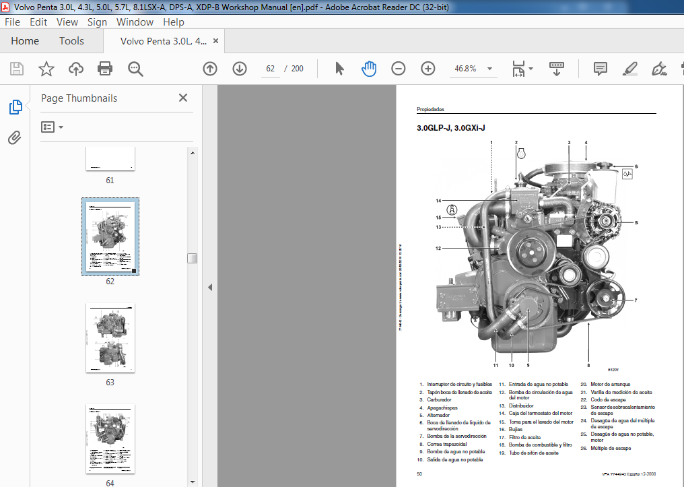
Task: Click the fit page width icon
Action: click(x=518, y=69)
